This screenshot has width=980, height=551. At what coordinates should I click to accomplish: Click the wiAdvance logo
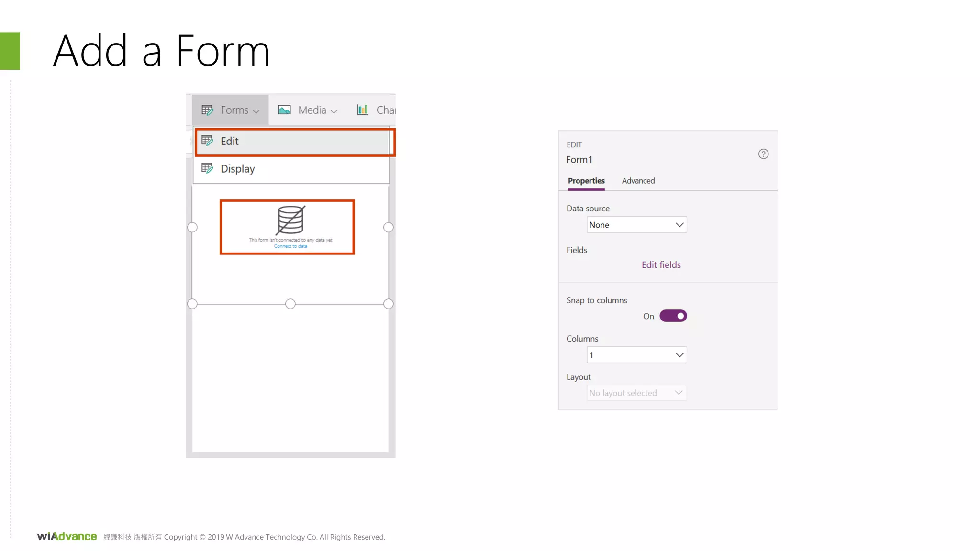pos(67,537)
